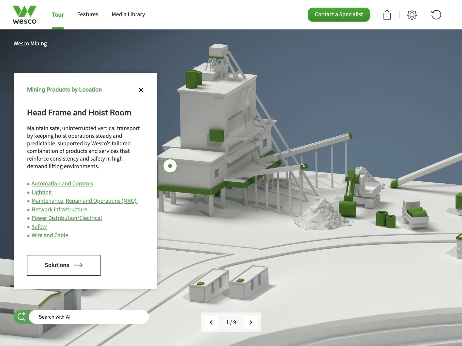Click the Contact a Specialist button
The width and height of the screenshot is (462, 346).
point(339,14)
